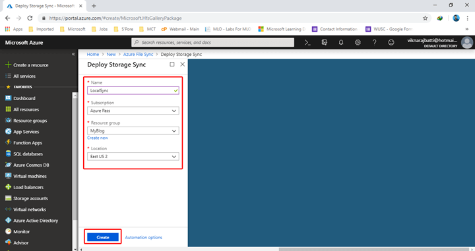Click the Microsoft Azure logo text
The image size is (475, 251).
(24, 43)
